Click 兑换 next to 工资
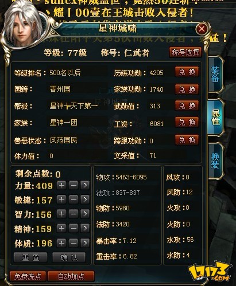Screen dimensions: 236x286 tap(187, 122)
